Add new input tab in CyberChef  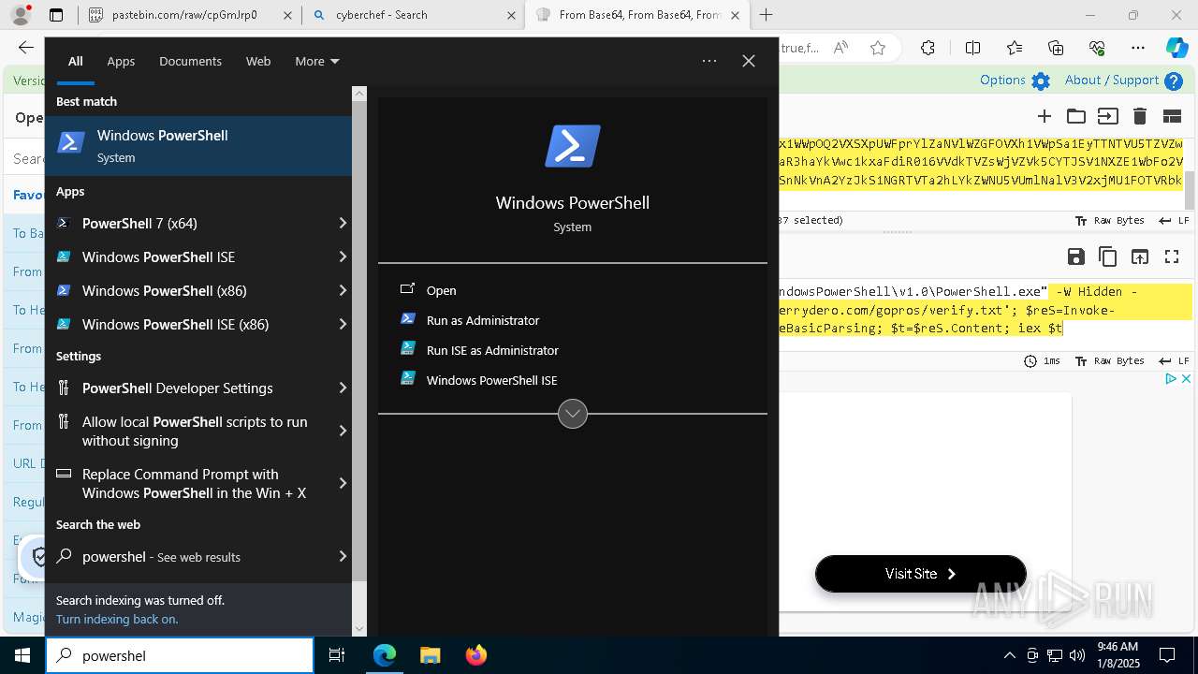pos(1045,116)
